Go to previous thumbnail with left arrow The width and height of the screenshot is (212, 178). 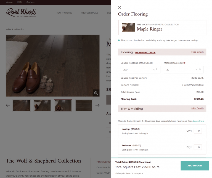tap(8, 105)
